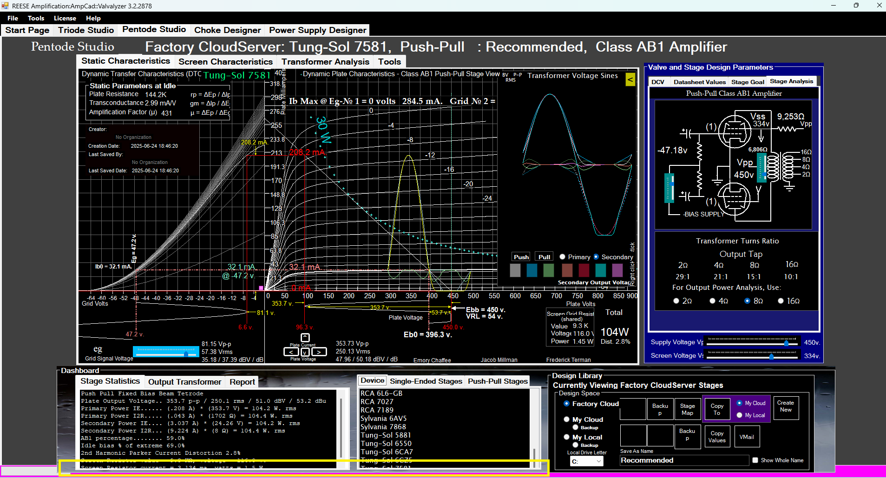Click the Valvalyzer app icon in title bar
The width and height of the screenshot is (886, 478).
5,6
